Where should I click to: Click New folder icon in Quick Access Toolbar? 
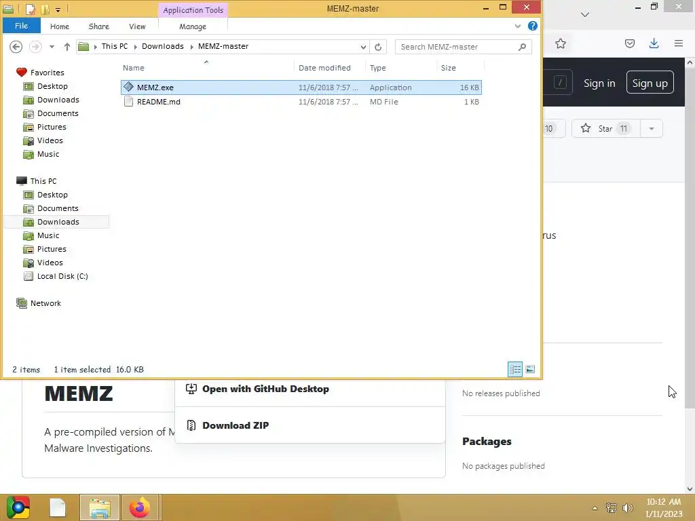pyautogui.click(x=44, y=9)
